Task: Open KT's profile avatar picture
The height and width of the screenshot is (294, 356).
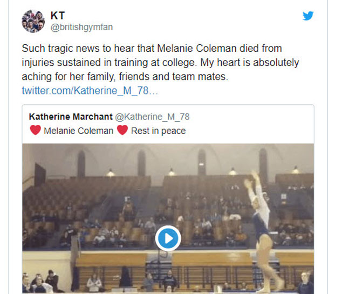Action: [x=33, y=21]
